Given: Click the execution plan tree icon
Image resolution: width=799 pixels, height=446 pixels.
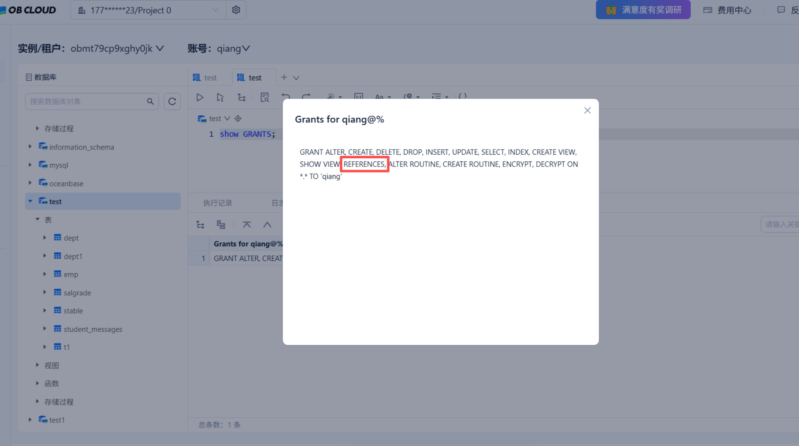Looking at the screenshot, I should [x=242, y=97].
